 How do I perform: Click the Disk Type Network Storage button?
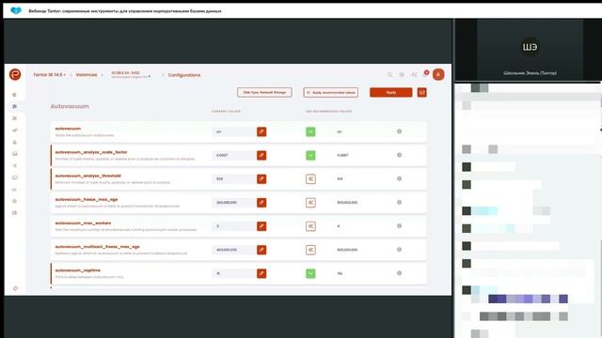[x=264, y=92]
